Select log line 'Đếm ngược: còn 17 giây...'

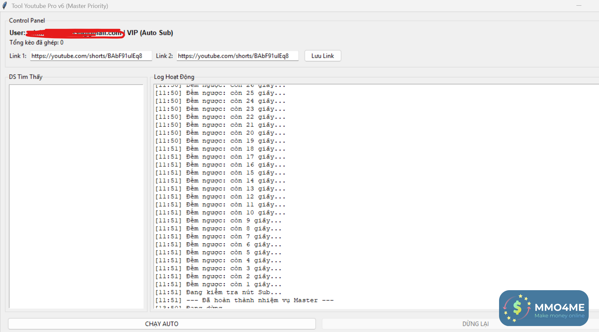[x=220, y=157]
